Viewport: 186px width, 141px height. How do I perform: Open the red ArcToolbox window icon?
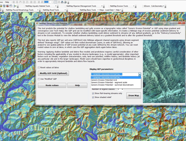tap(7, 6)
